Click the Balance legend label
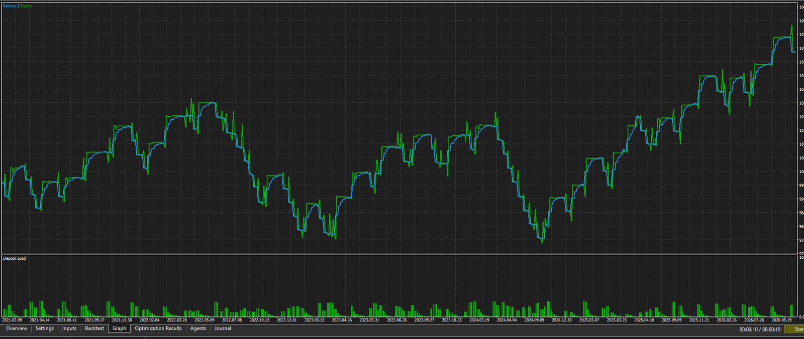The image size is (804, 339). click(x=10, y=6)
